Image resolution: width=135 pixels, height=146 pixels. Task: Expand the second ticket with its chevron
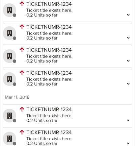click(x=128, y=38)
